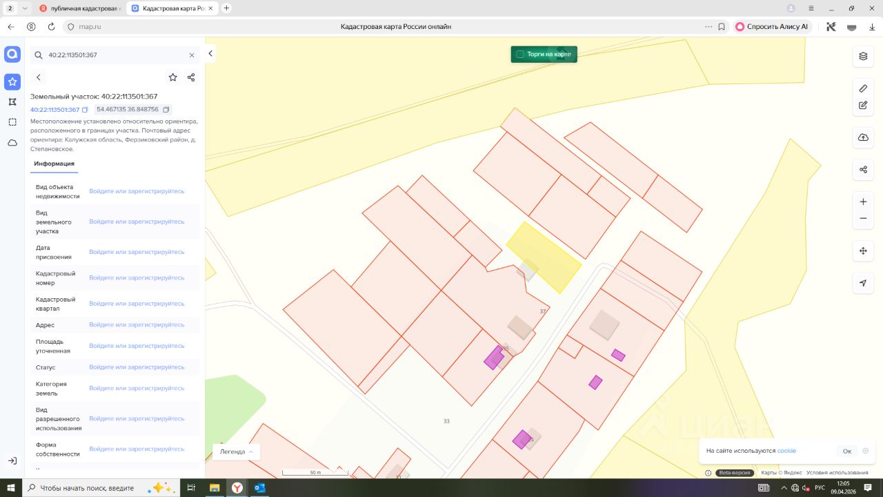This screenshot has height=497, width=883.
Task: Select the ruler measurement tool
Action: coord(863,88)
